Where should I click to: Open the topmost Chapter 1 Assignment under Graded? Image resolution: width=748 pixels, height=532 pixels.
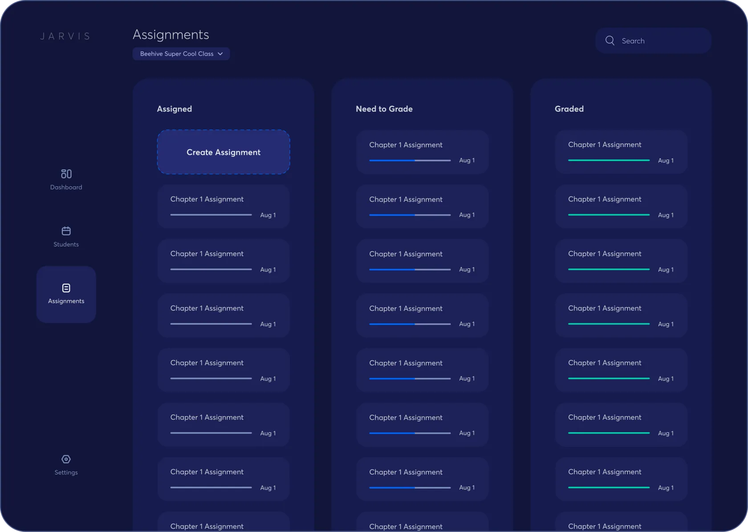[x=621, y=152]
